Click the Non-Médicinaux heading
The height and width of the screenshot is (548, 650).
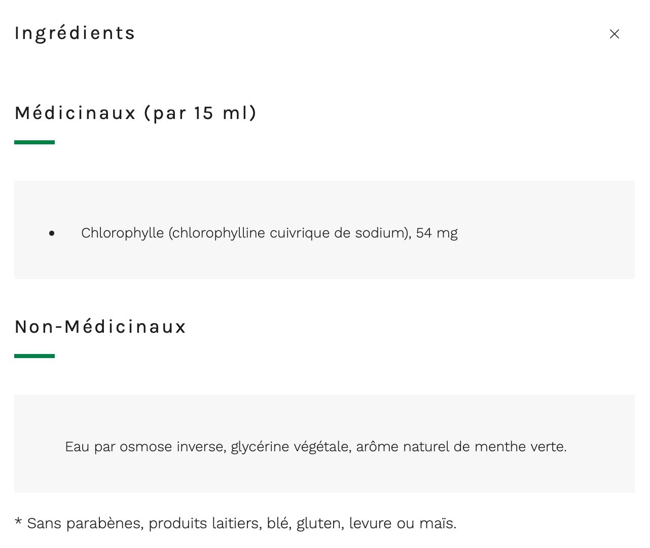pos(100,326)
